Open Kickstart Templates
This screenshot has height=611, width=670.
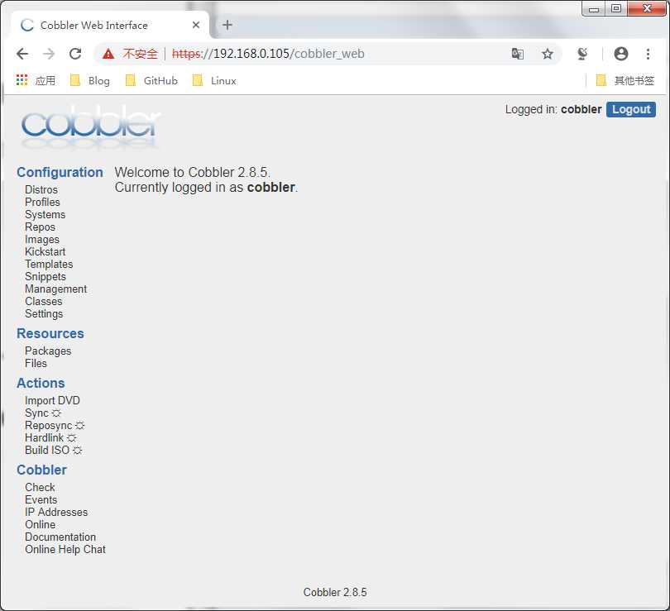[49, 258]
